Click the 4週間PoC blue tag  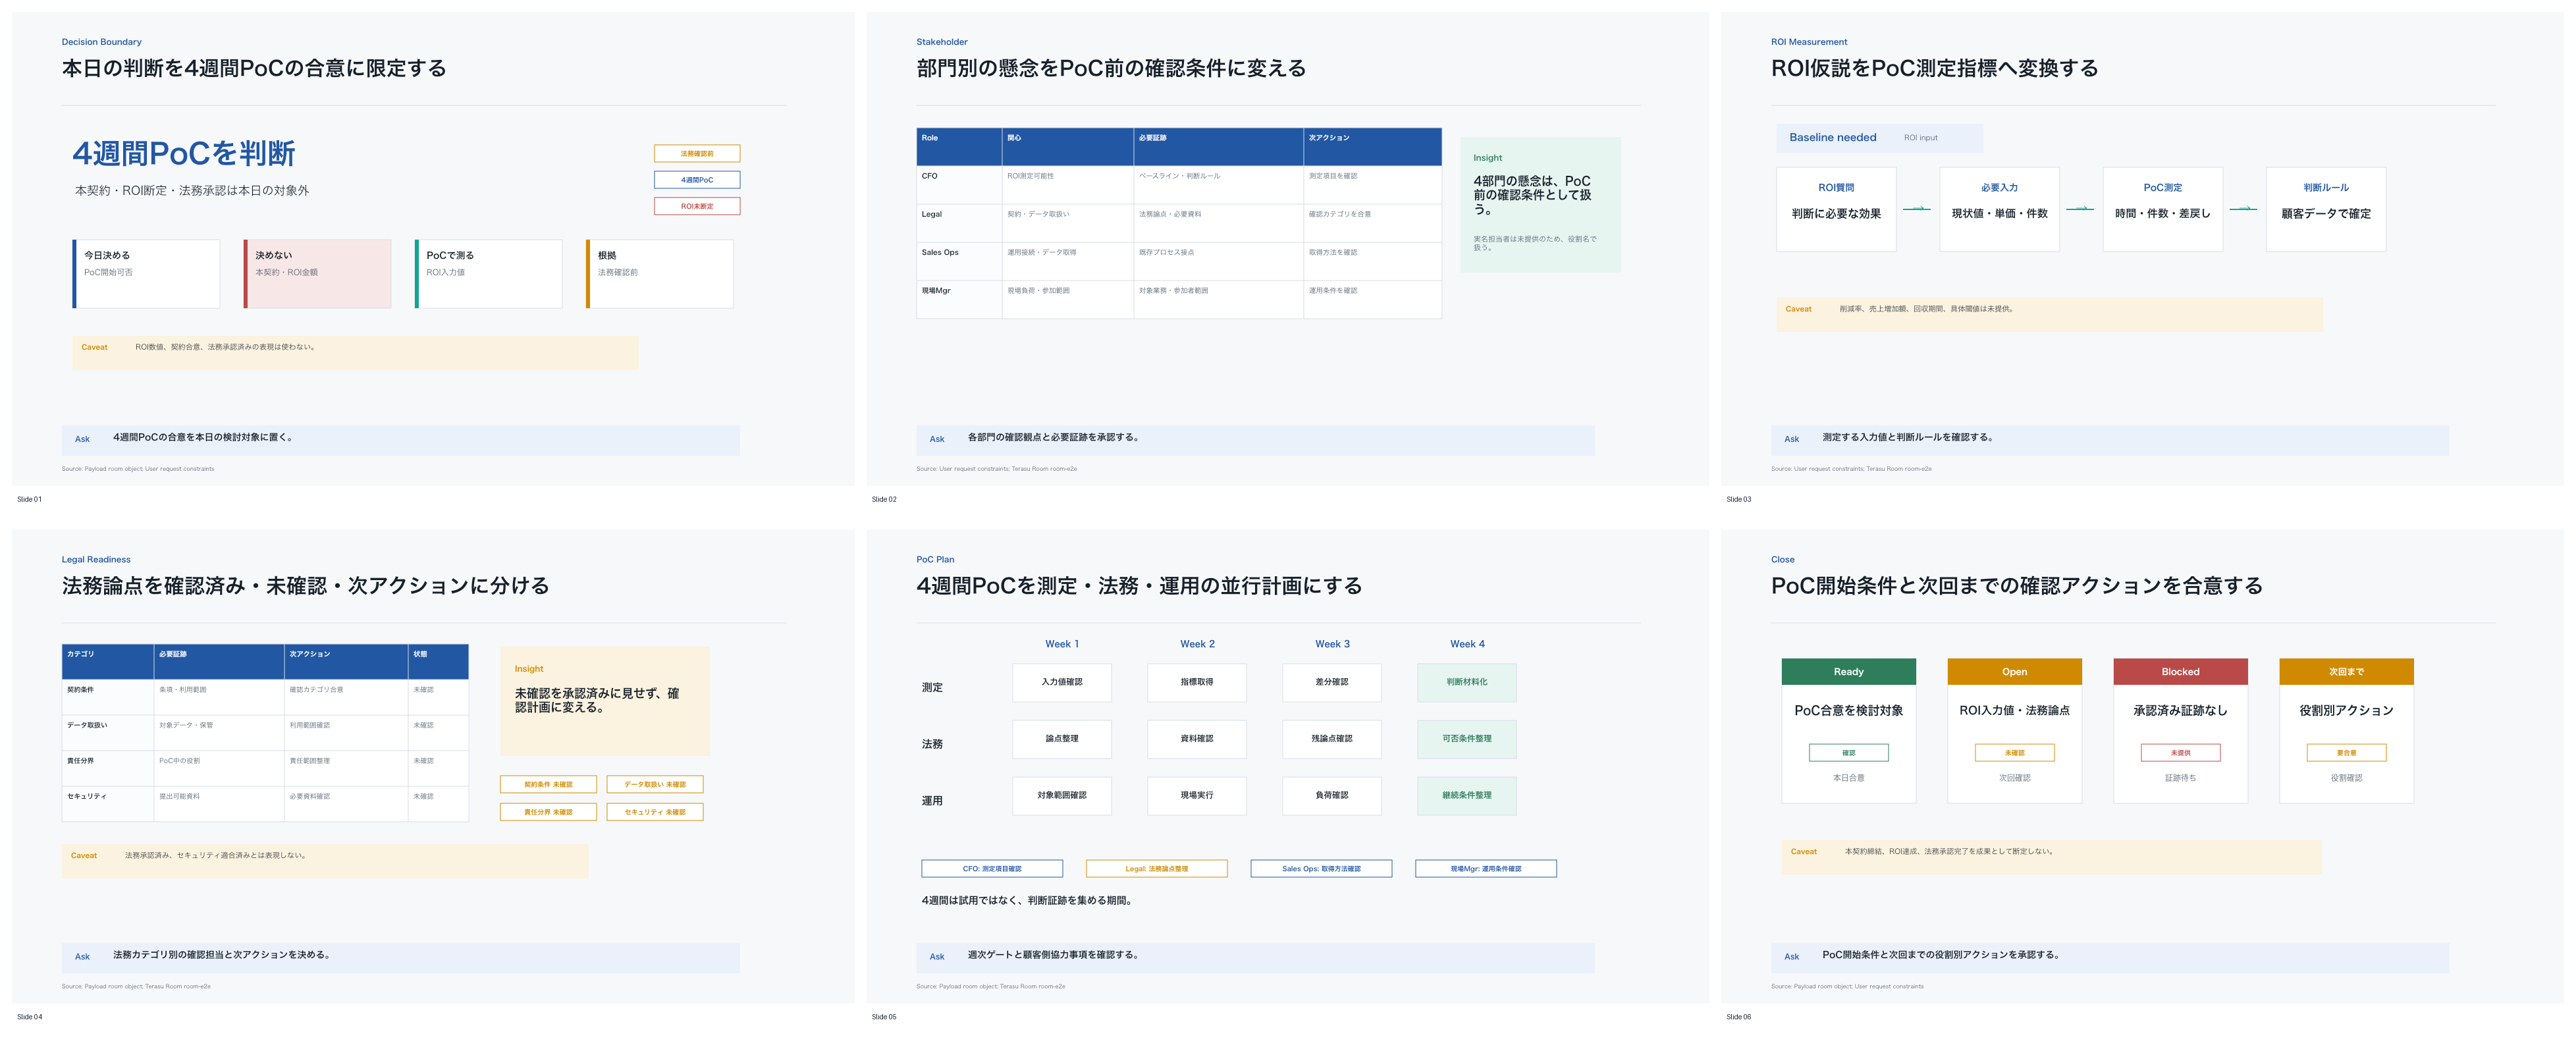click(x=697, y=180)
